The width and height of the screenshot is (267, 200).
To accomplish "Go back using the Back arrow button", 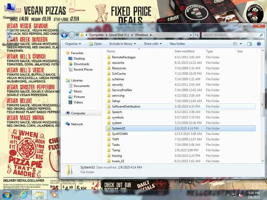I will click(x=65, y=35).
